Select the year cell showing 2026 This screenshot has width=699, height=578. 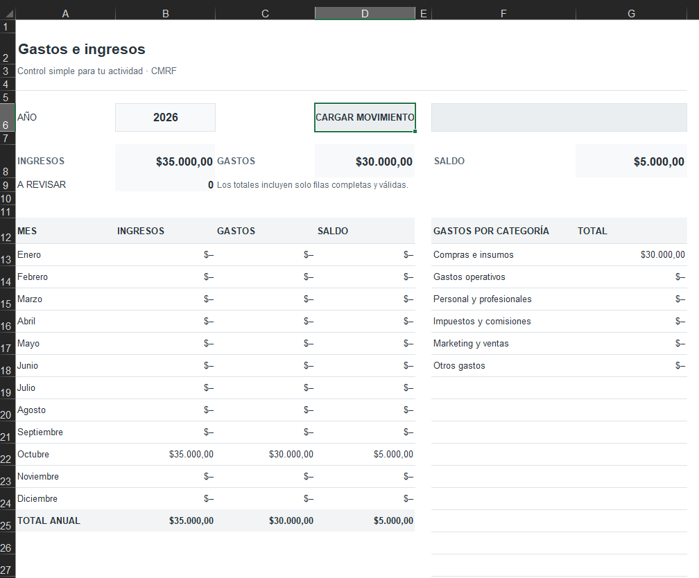[165, 117]
